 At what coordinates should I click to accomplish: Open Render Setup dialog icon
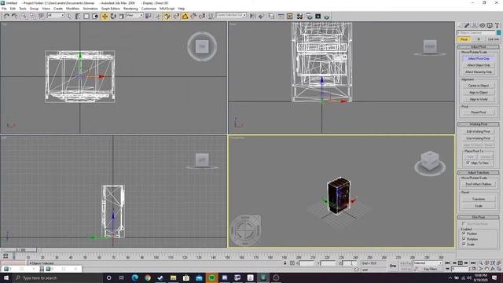point(309,16)
